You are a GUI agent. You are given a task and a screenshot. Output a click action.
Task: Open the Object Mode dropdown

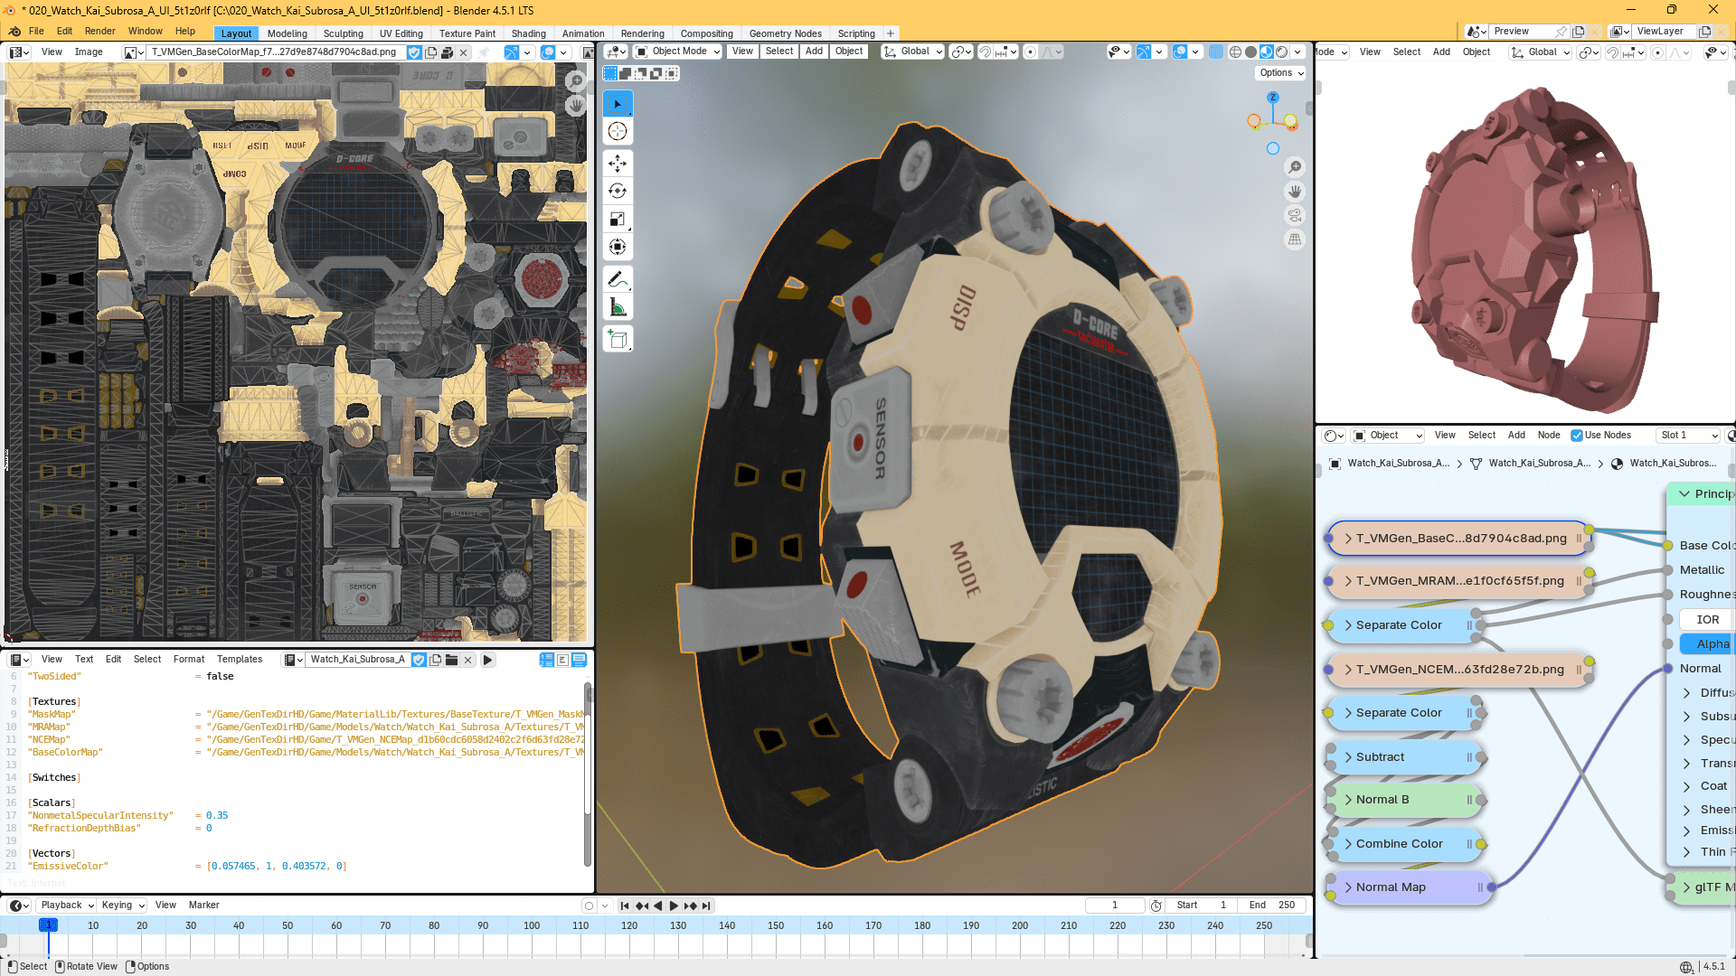[x=678, y=52]
